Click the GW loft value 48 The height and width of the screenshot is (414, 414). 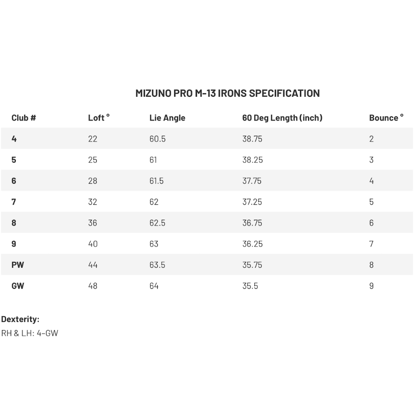point(93,286)
